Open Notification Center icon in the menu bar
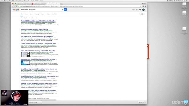Image resolution: width=189 pixels, height=106 pixels. pyautogui.click(x=187, y=1)
